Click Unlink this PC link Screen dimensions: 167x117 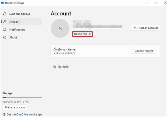tap(83, 34)
